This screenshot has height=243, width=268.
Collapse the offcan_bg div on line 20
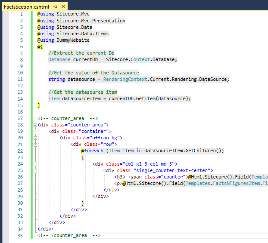(x=35, y=138)
